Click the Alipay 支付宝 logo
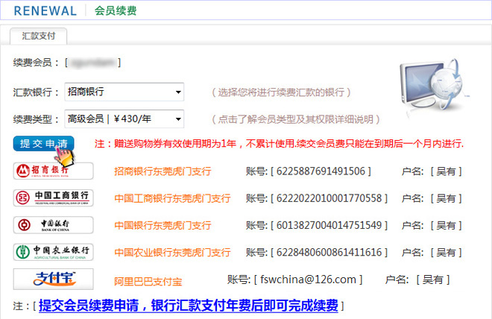Viewport: 492px width, 319px height. (54, 279)
